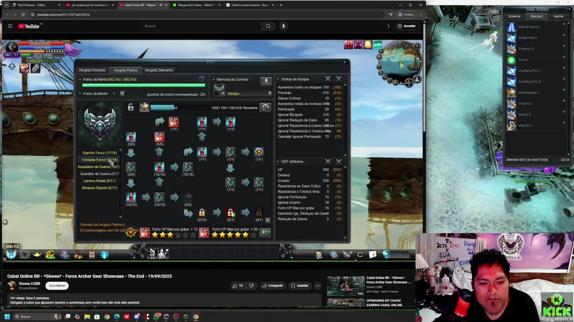Open Windows Start menu
574x322 pixels.
click(x=7, y=317)
